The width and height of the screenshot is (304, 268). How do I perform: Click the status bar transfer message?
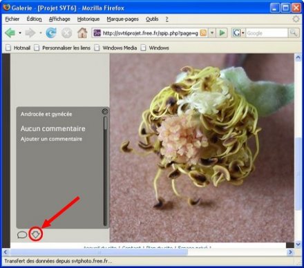(58, 261)
